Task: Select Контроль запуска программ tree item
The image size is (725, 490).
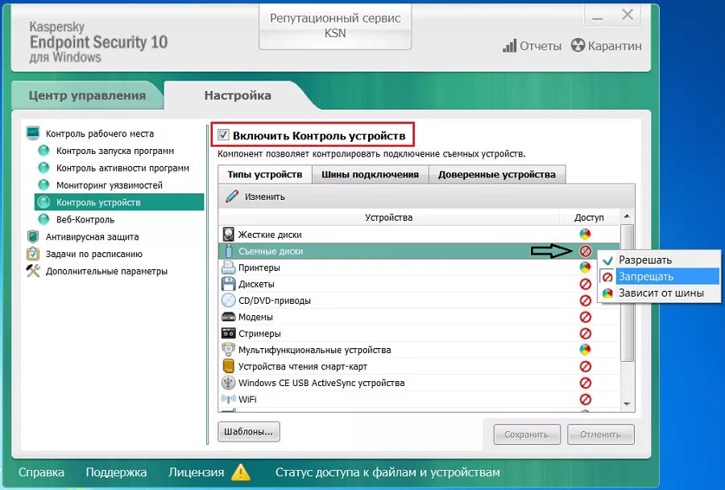Action: tap(115, 151)
